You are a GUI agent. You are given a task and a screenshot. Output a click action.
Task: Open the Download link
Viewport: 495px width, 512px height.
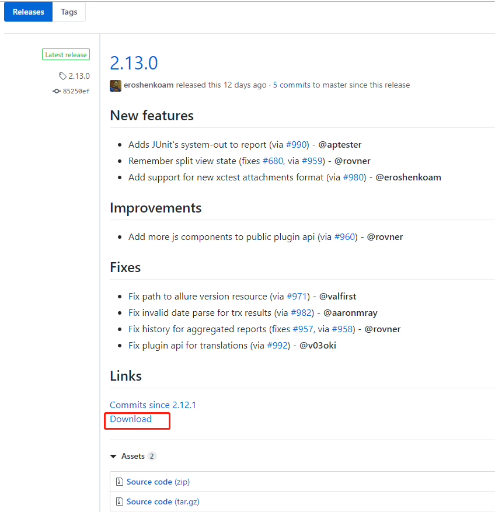click(x=131, y=419)
